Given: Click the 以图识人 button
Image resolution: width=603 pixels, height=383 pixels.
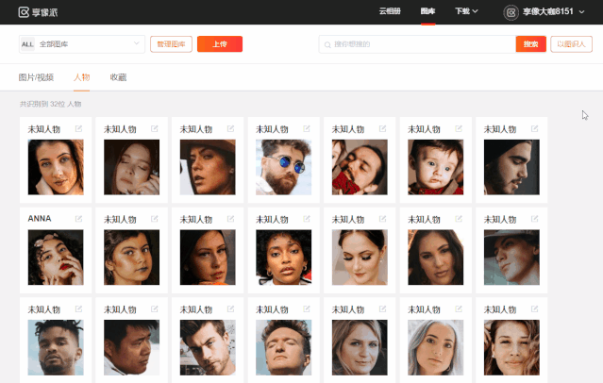Looking at the screenshot, I should (x=572, y=44).
